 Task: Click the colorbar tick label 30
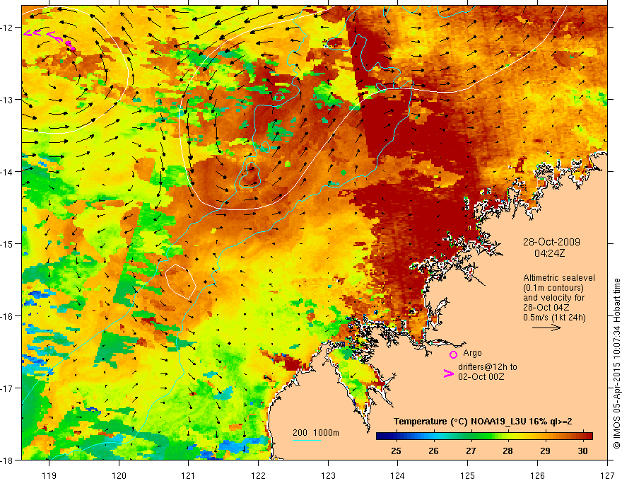tap(582, 451)
